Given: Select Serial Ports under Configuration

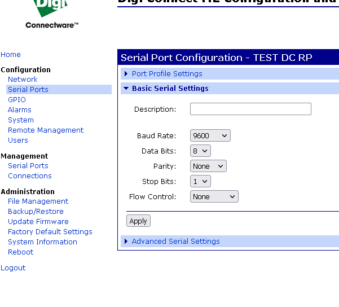Looking at the screenshot, I should [x=28, y=90].
